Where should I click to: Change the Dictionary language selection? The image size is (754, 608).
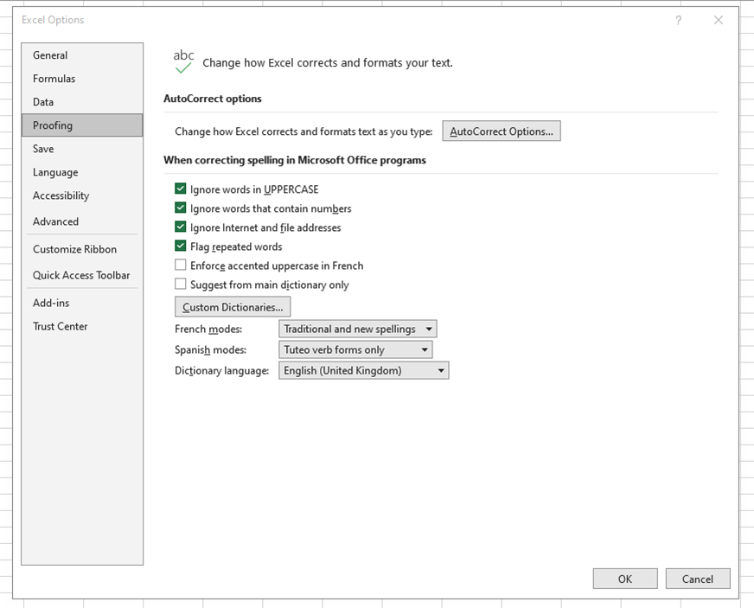(x=440, y=370)
